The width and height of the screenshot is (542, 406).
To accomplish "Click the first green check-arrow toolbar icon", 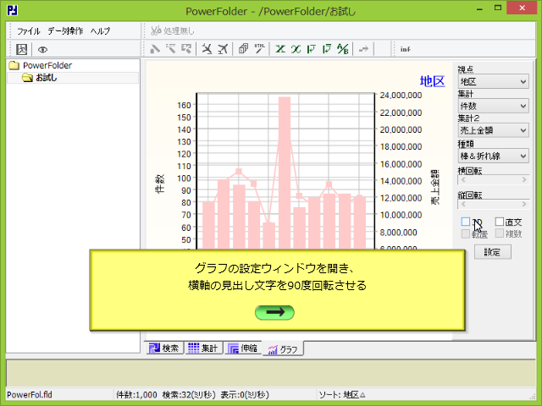I will tap(311, 49).
